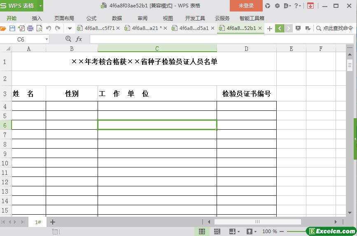The width and height of the screenshot is (357, 236).
Task: Open the help question mark dropdown
Action: click(x=297, y=6)
